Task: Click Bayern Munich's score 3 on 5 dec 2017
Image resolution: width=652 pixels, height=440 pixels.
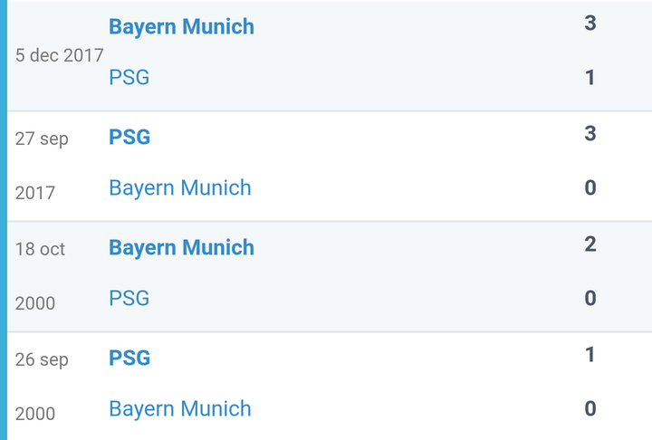Action: (x=590, y=24)
